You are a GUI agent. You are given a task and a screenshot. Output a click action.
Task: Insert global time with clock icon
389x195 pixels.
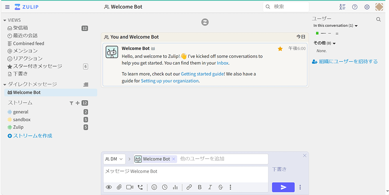coord(165,187)
